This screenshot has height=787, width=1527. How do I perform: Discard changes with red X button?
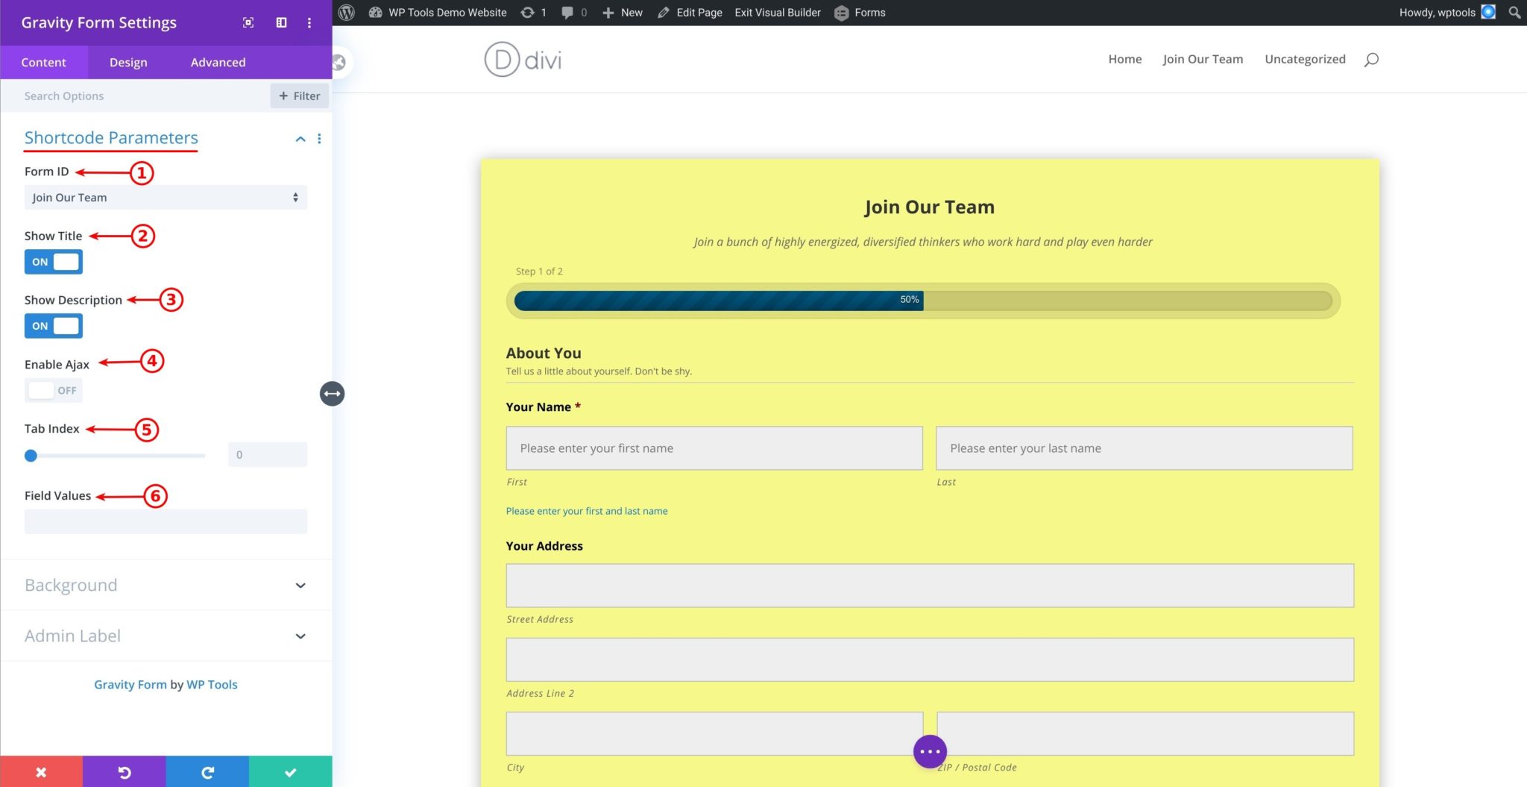[41, 772]
